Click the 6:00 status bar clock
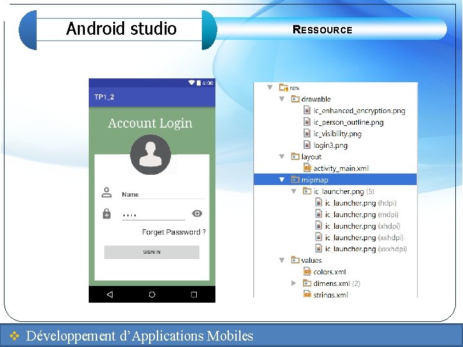The width and height of the screenshot is (463, 347). pos(208,83)
